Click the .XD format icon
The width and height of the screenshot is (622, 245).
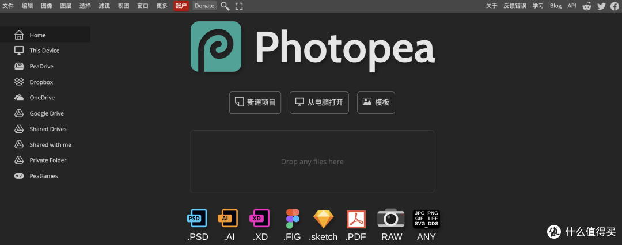(259, 218)
